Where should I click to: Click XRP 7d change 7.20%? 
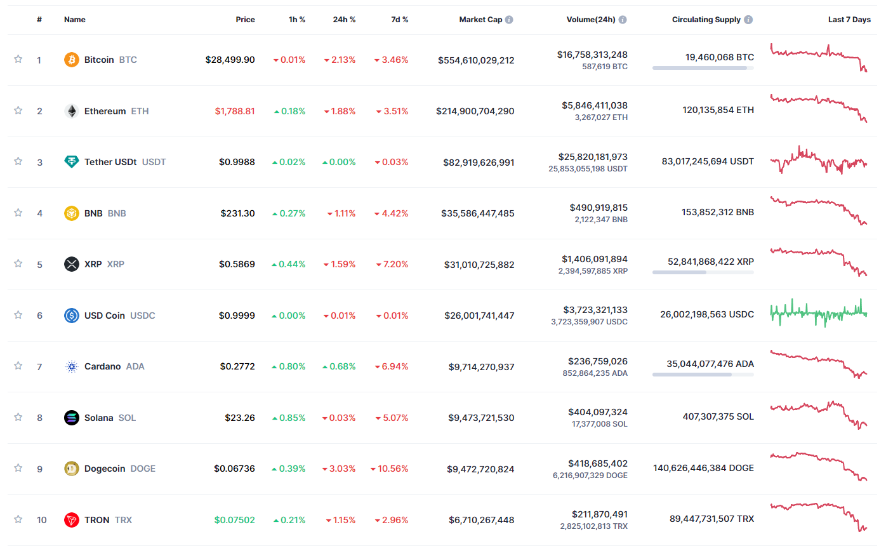coord(392,264)
